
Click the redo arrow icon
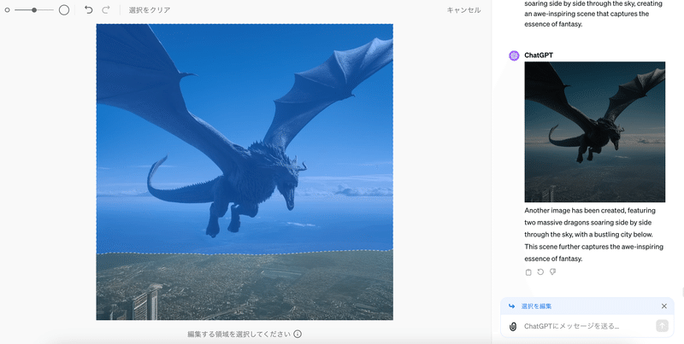(x=106, y=9)
